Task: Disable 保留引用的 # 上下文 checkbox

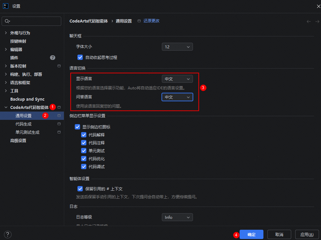Action: click(80, 189)
